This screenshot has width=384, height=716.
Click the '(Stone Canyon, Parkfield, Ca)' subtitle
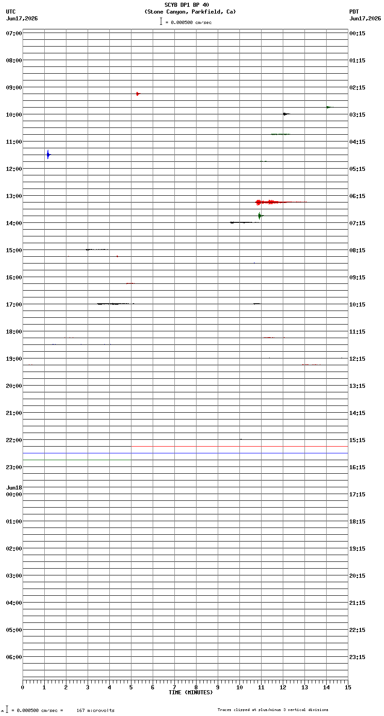pos(190,12)
